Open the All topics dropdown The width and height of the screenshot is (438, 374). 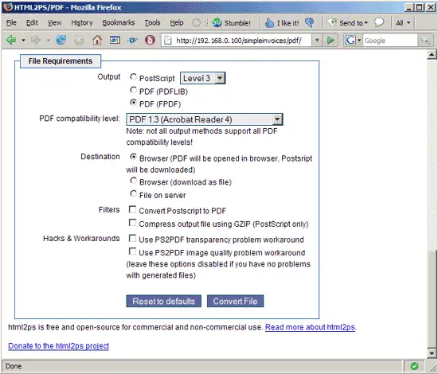click(x=403, y=23)
